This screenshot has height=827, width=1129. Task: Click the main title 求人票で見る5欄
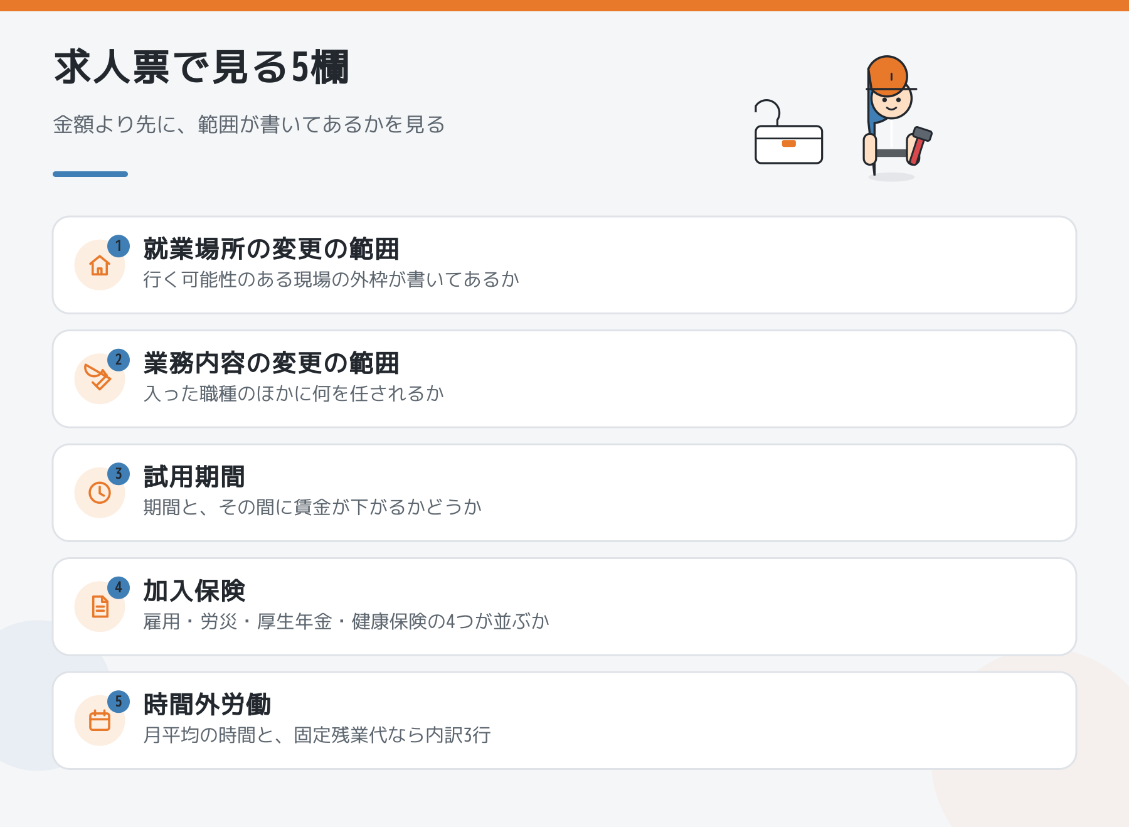(x=201, y=67)
